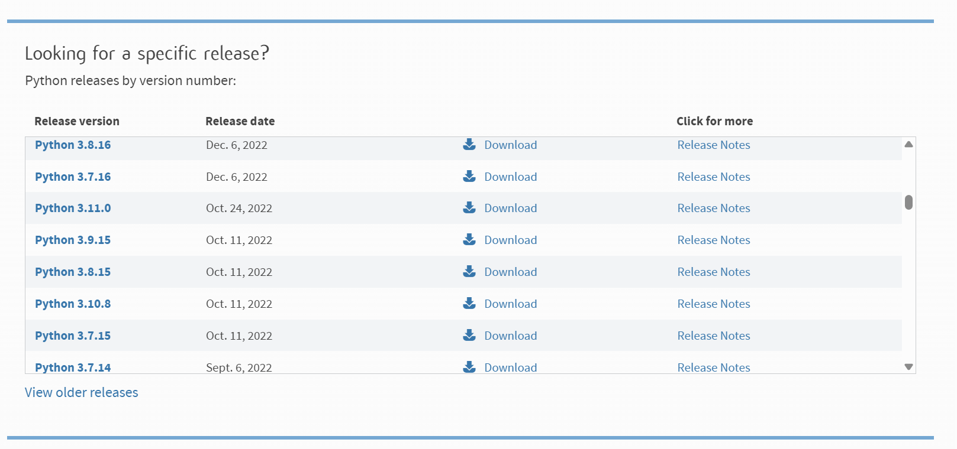
Task: Click Download text link for Python 3.8.15
Action: tap(511, 272)
